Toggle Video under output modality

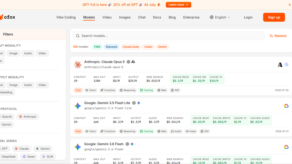(42, 85)
